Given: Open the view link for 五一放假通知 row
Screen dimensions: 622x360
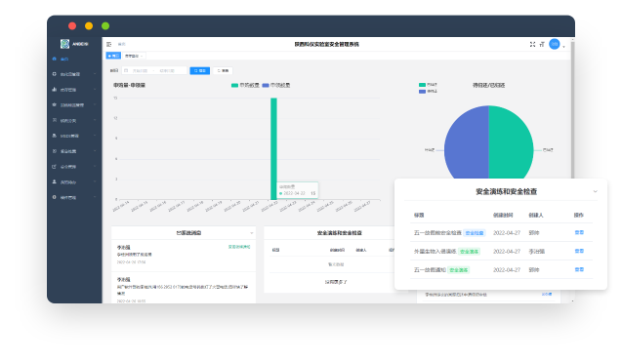Looking at the screenshot, I should click(579, 269).
